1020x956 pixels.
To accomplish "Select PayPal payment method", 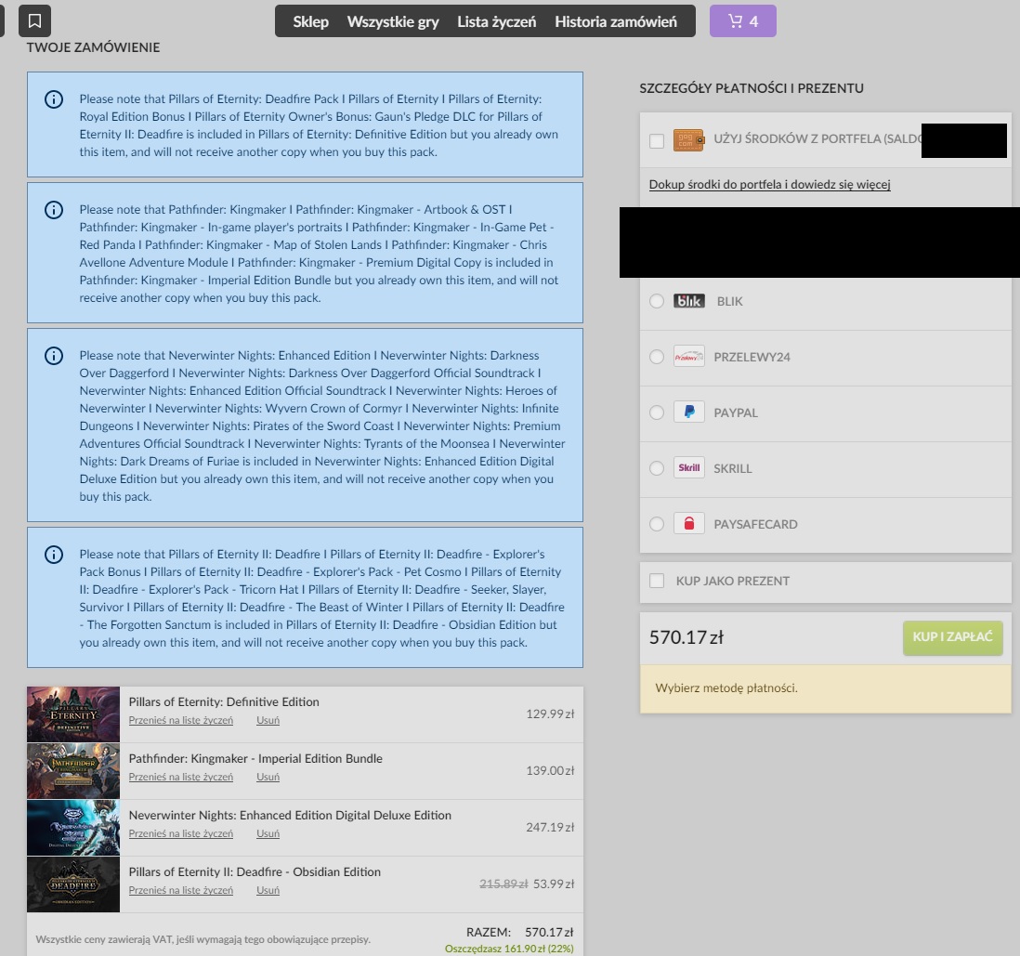I will point(657,413).
